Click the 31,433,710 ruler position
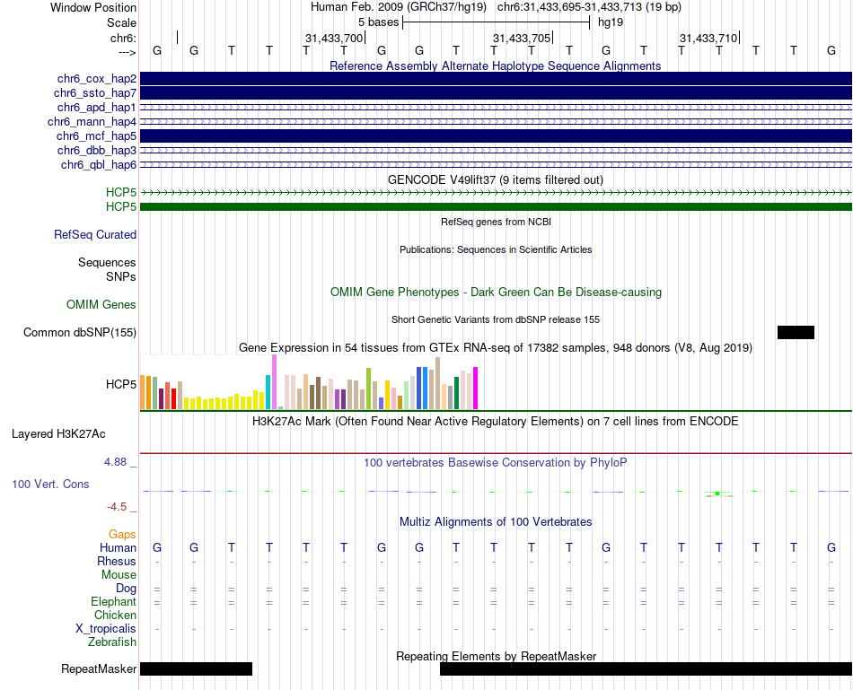The height and width of the screenshot is (690, 853). point(708,38)
